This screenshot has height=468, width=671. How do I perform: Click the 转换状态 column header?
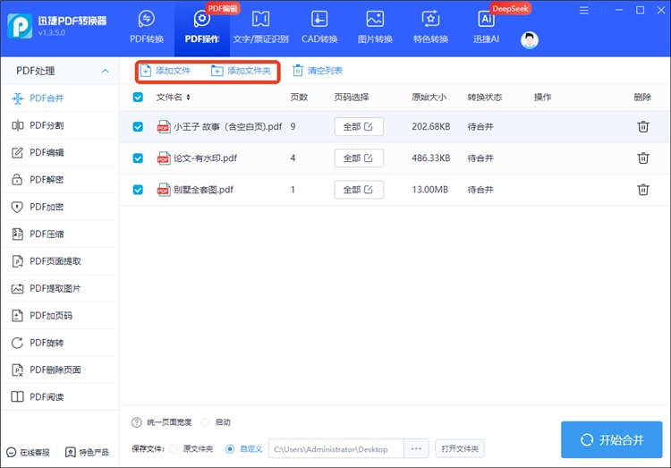click(484, 98)
